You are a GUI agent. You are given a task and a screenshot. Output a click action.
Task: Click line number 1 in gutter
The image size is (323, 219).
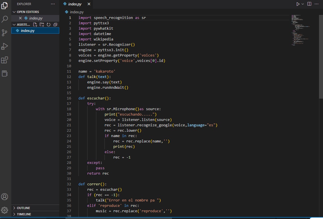click(70, 18)
